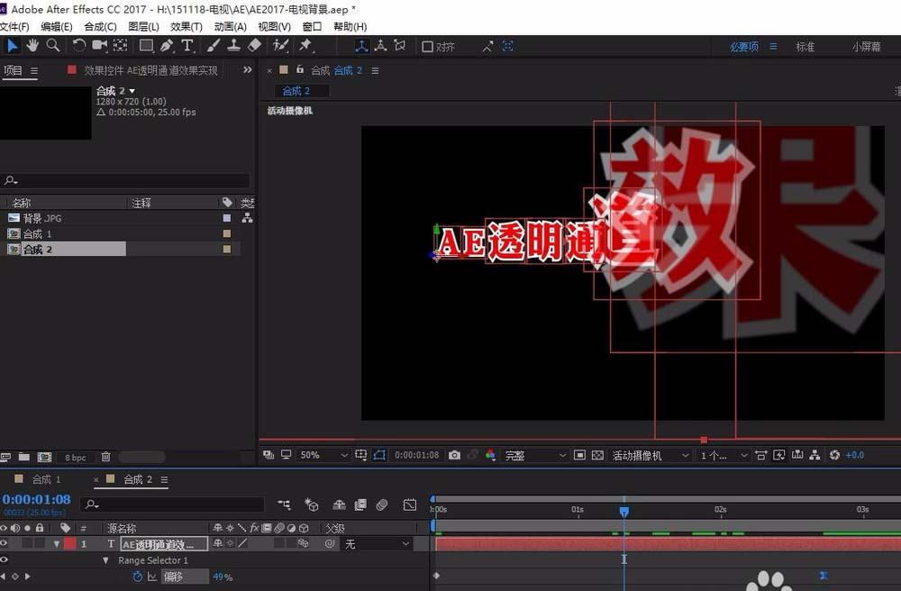The height and width of the screenshot is (591, 901).
Task: Click the graph editor icon
Action: pos(411,505)
